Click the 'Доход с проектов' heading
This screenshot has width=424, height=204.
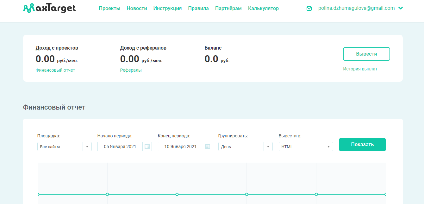pos(57,48)
